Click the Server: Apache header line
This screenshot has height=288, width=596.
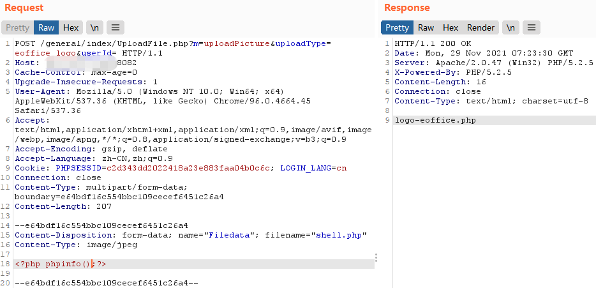click(x=494, y=63)
